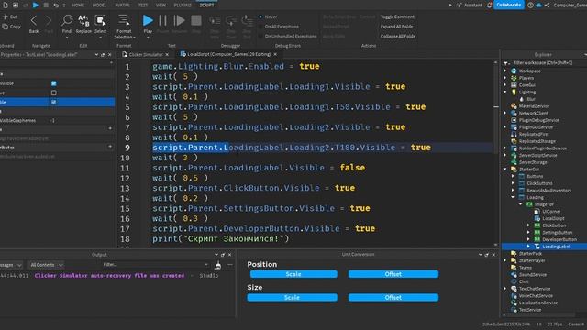This screenshot has width=587, height=330.
Task: Expand the TextChatService node
Action: tap(505, 289)
